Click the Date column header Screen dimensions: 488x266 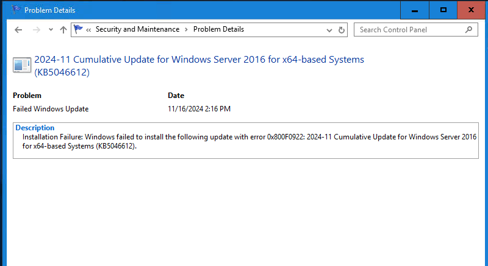coord(176,96)
